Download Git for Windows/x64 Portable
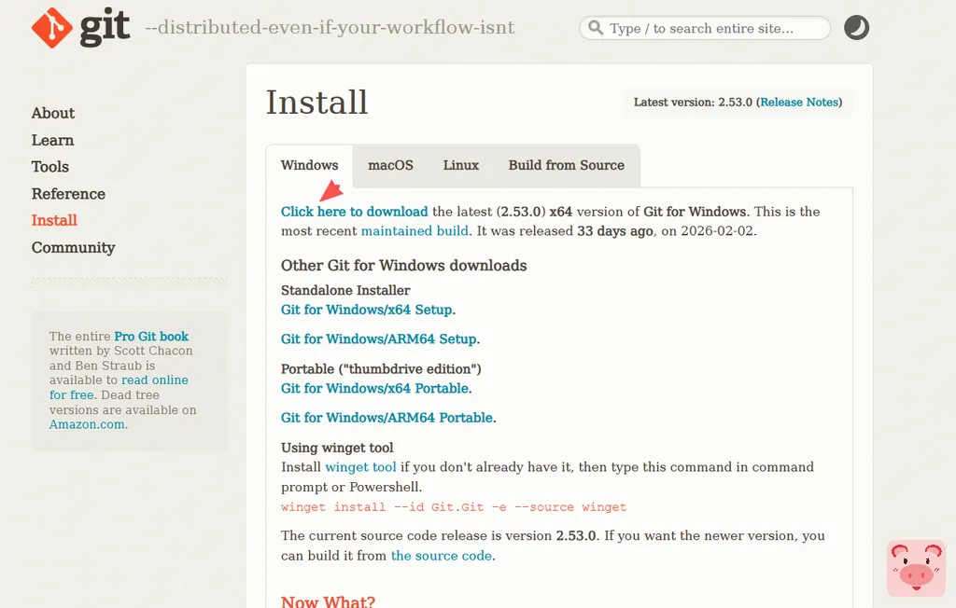The width and height of the screenshot is (956, 608). 375,388
